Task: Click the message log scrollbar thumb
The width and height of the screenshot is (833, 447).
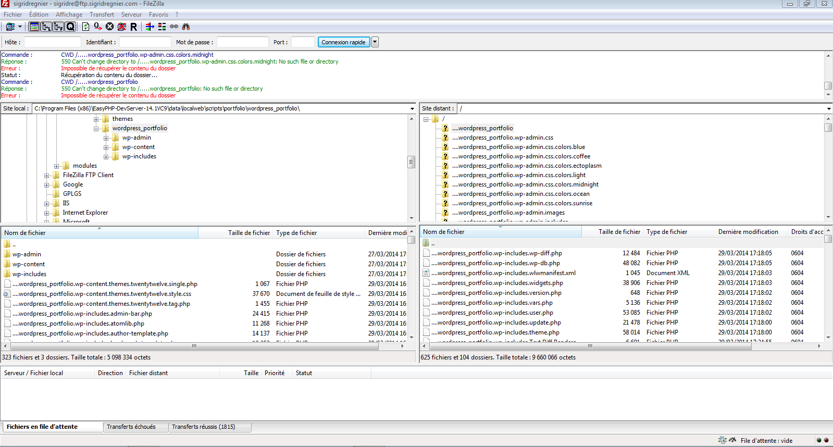Action: 828,85
